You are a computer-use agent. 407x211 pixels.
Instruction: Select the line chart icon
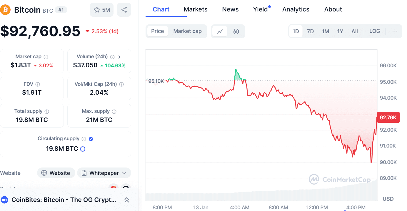[220, 31]
